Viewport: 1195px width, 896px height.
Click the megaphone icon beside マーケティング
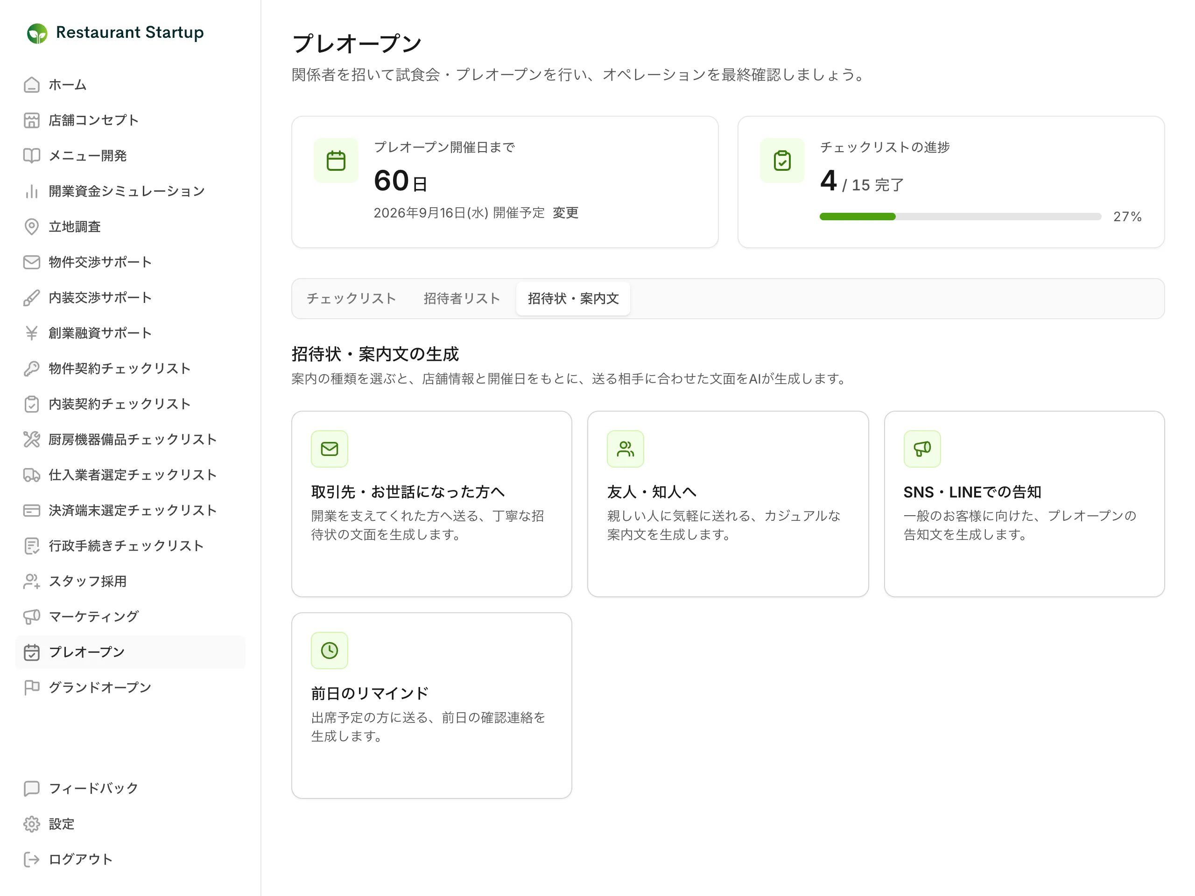(x=32, y=617)
